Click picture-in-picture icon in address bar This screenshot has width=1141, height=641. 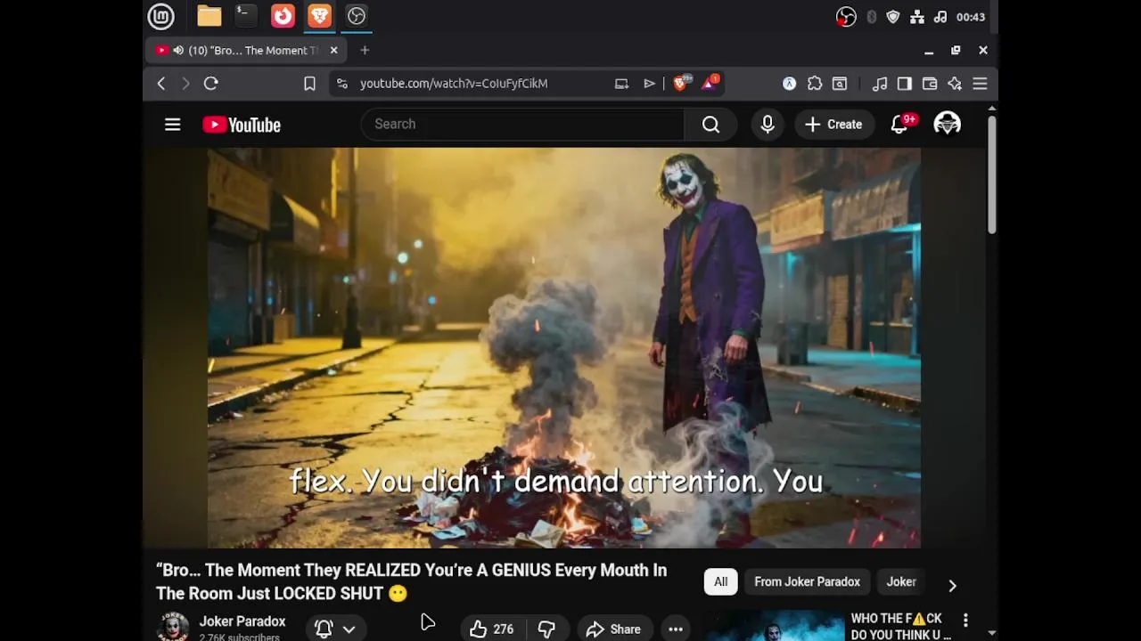[621, 83]
